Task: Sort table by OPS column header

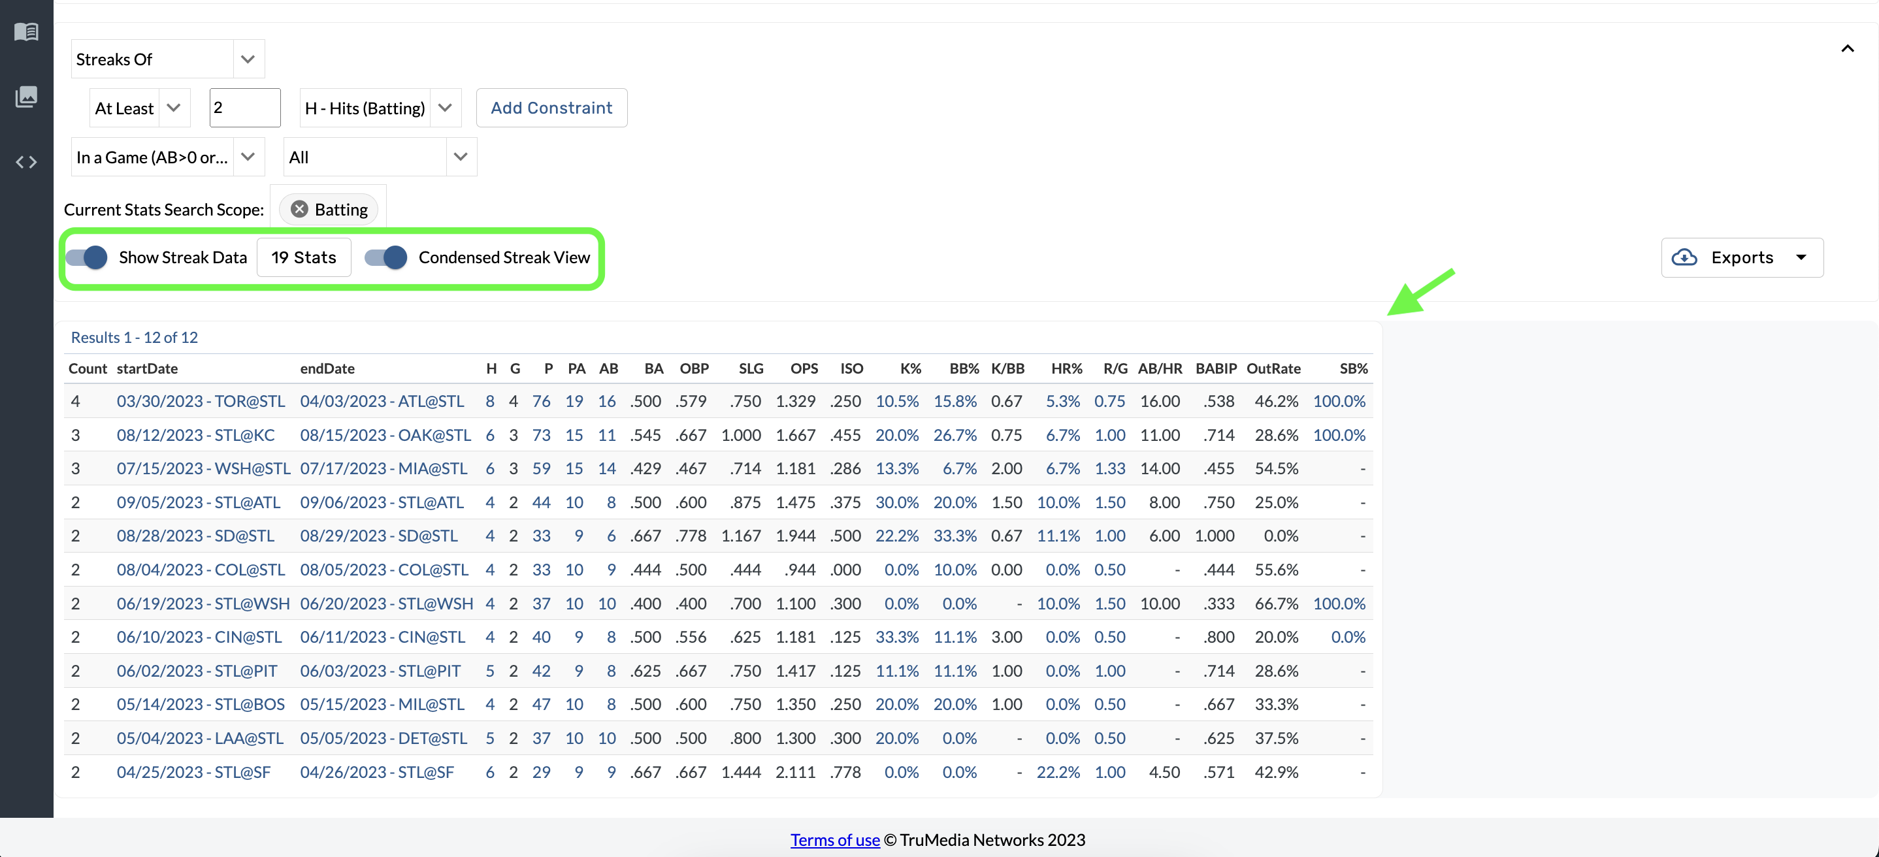Action: click(804, 368)
